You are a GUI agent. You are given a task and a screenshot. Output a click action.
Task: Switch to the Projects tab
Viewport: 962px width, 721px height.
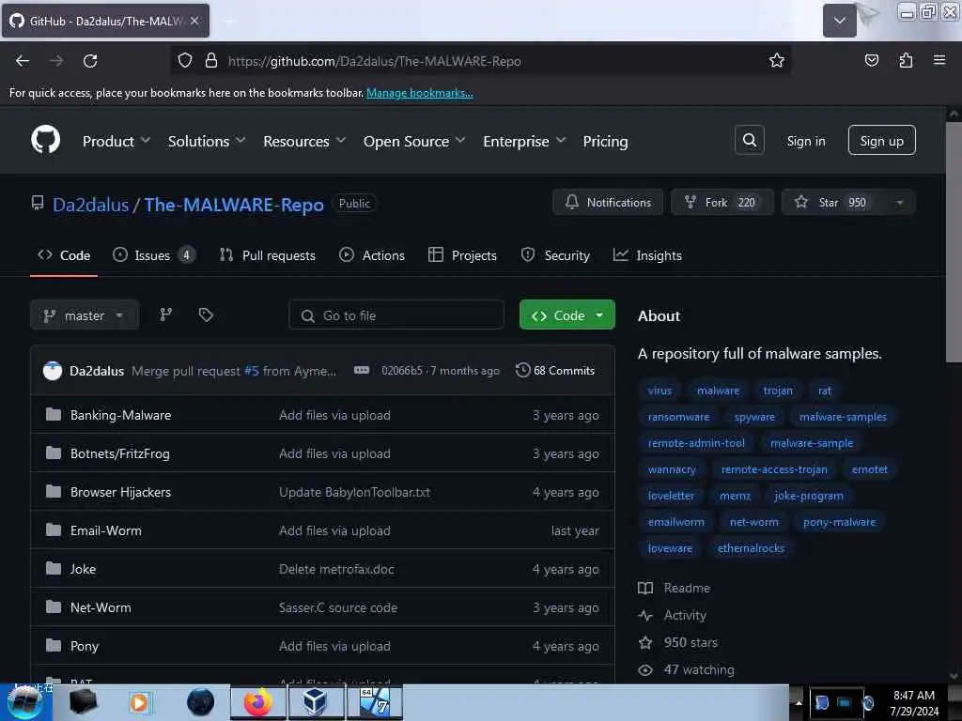[462, 255]
